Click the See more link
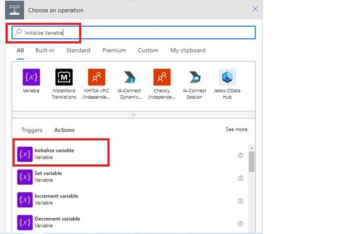352x234 pixels. (x=236, y=129)
